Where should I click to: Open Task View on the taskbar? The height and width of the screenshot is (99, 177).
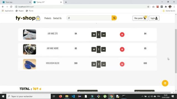point(54,96)
